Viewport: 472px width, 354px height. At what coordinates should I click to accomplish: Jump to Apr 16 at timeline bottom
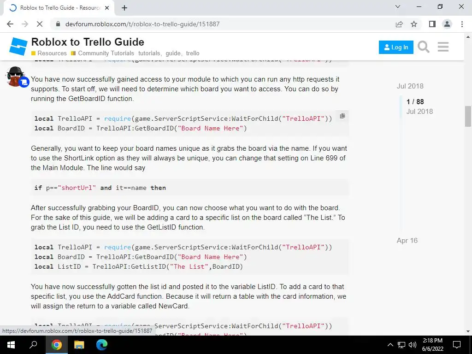pyautogui.click(x=407, y=241)
